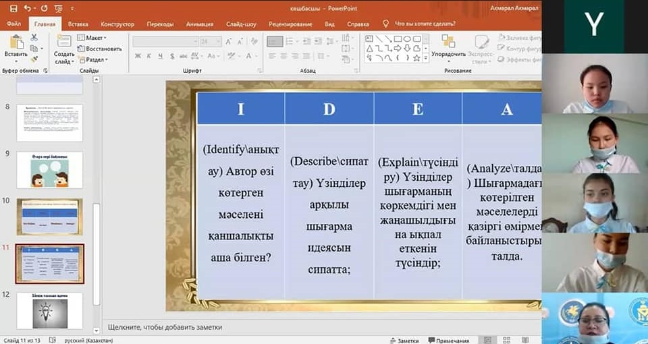648x344 pixels.
Task: Select slide 12 thumbnail in slide panel
Action: [x=49, y=310]
